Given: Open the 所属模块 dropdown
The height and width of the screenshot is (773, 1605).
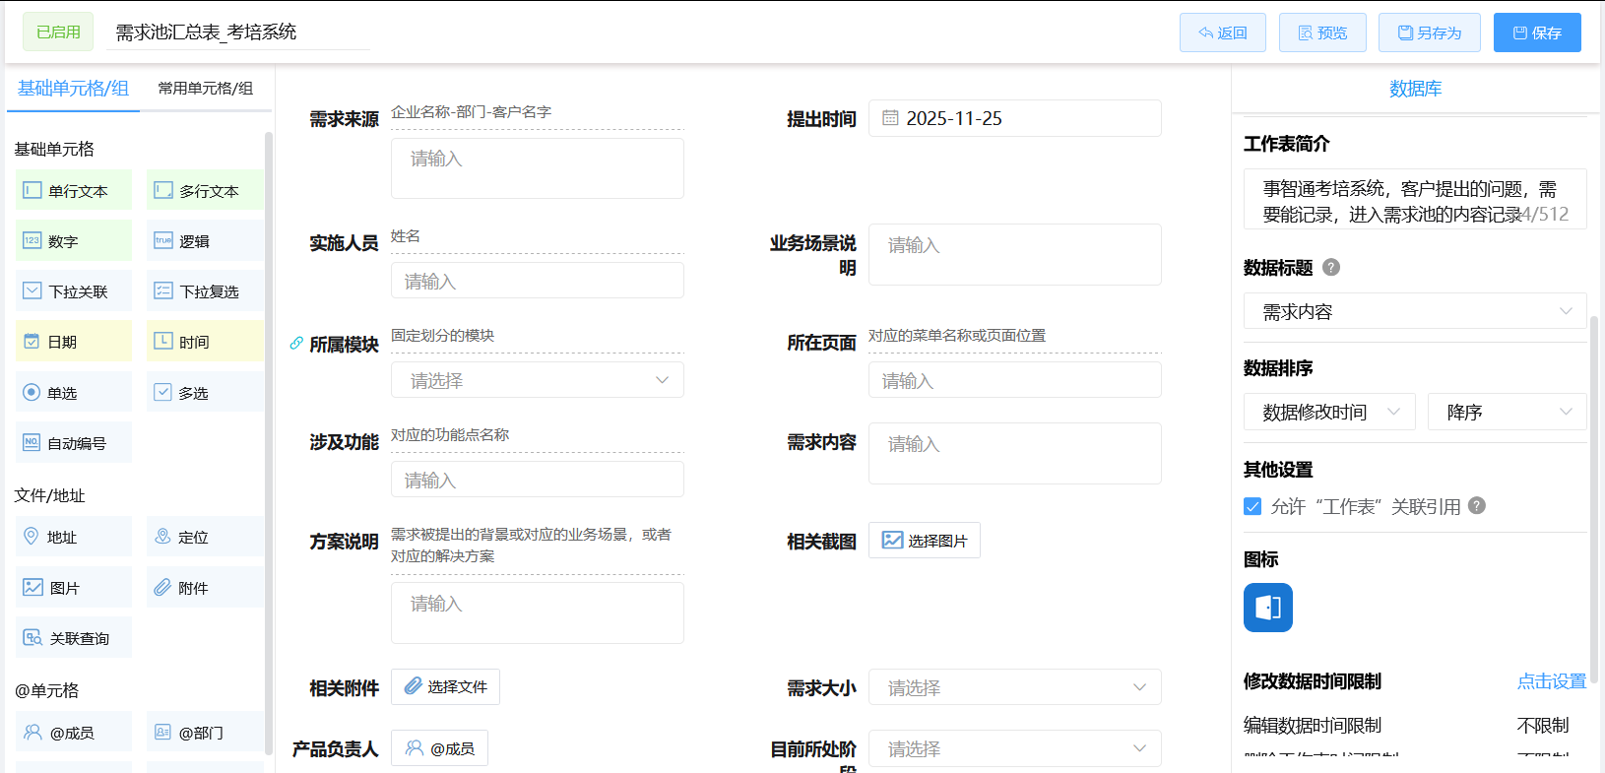Looking at the screenshot, I should coord(538,380).
